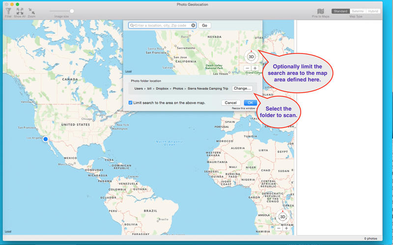The height and width of the screenshot is (245, 393).
Task: Select Dropbox in folder path
Action: coord(162,89)
